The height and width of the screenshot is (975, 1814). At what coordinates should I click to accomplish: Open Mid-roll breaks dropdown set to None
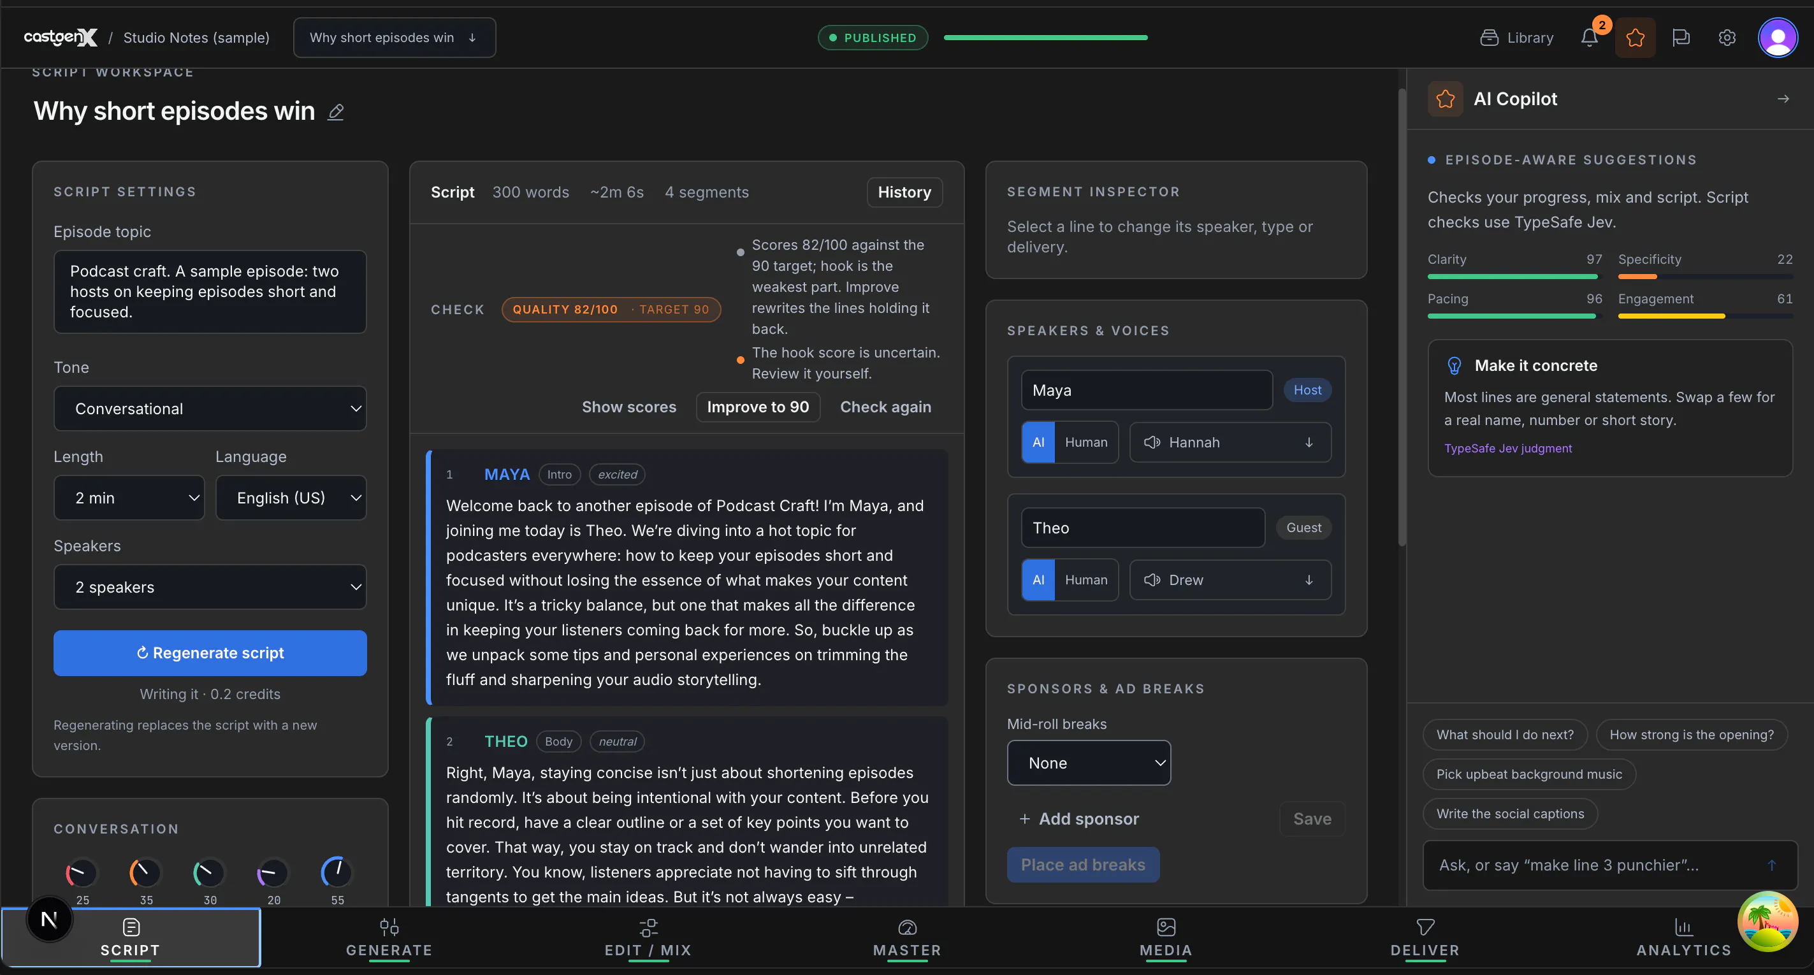tap(1089, 763)
